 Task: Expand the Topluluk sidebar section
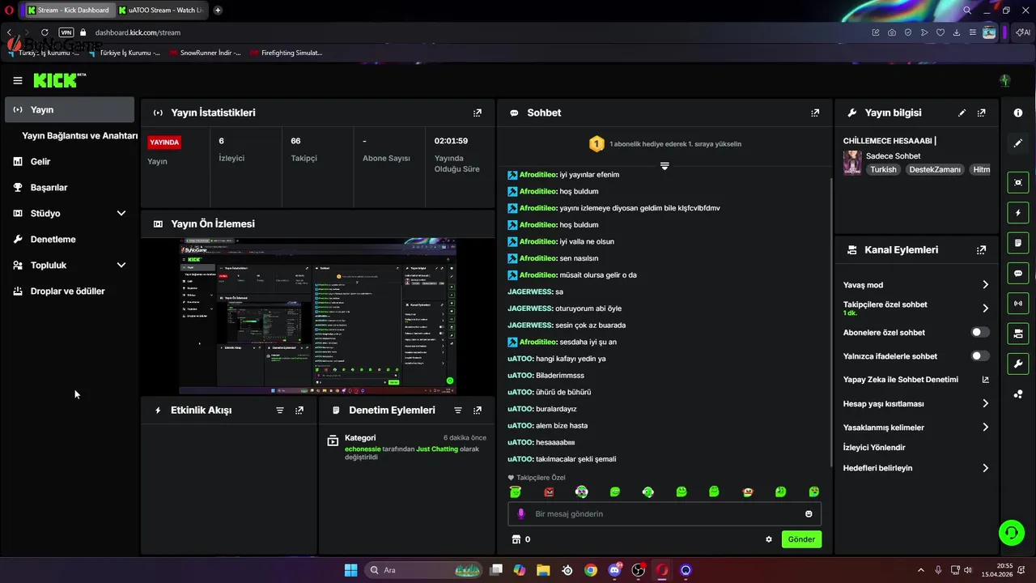(x=121, y=265)
